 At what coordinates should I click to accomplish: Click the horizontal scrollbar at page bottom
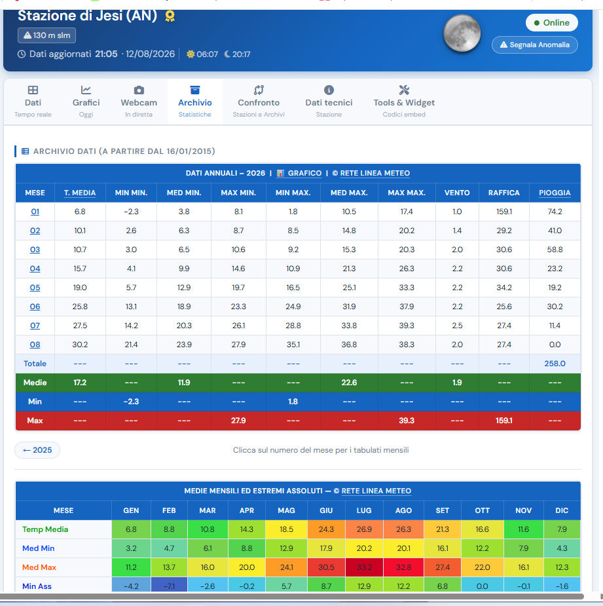point(291,596)
